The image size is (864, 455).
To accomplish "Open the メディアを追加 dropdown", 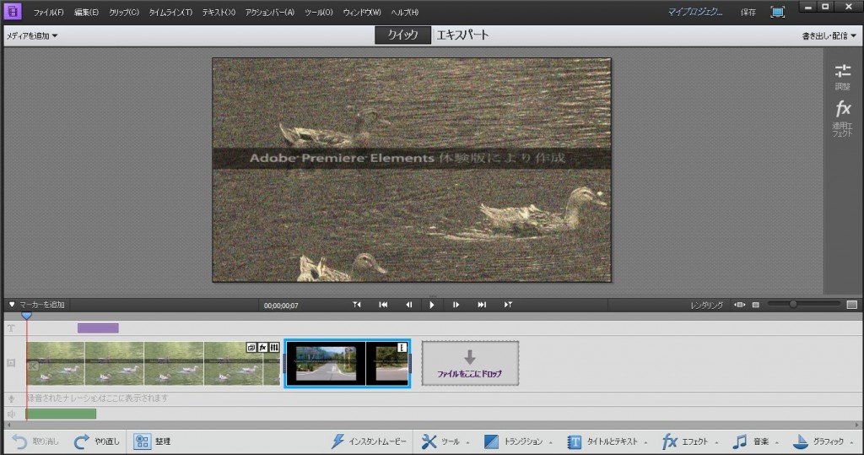I will pyautogui.click(x=32, y=35).
